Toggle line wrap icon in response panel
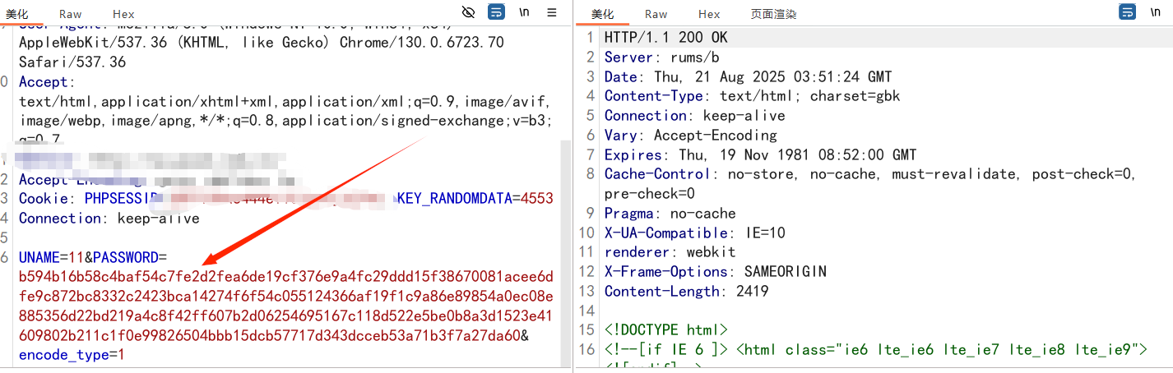The width and height of the screenshot is (1173, 373). pyautogui.click(x=1127, y=12)
